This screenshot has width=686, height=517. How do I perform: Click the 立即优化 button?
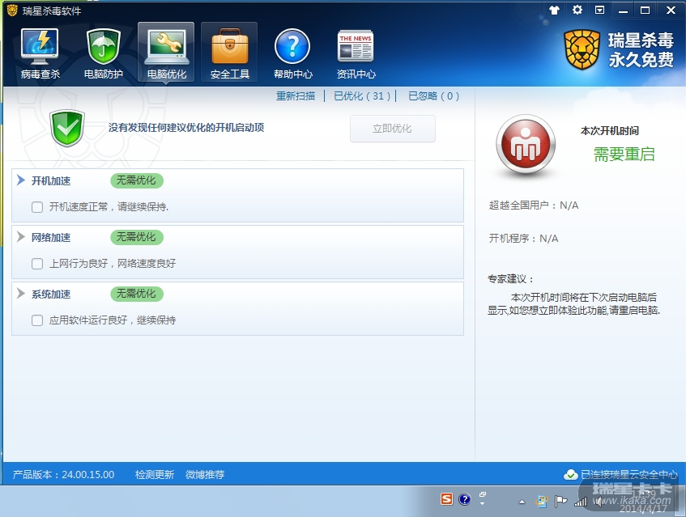click(393, 129)
